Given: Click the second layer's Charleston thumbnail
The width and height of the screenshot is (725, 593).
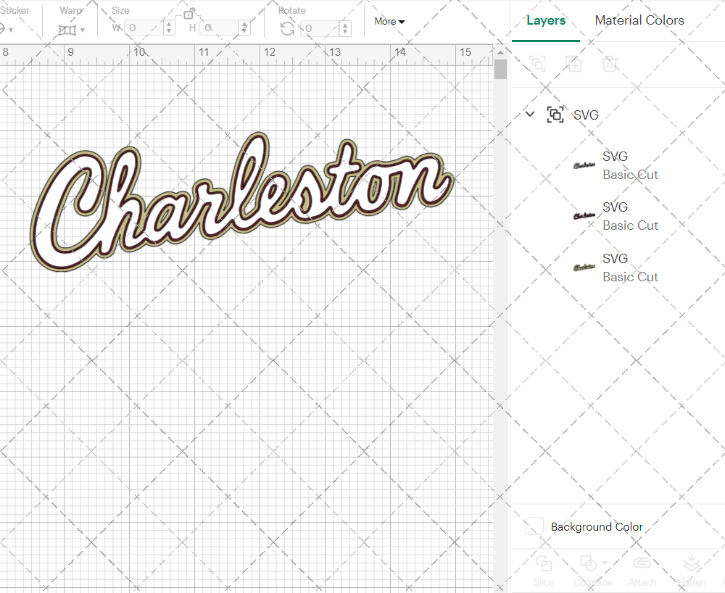Looking at the screenshot, I should [584, 216].
